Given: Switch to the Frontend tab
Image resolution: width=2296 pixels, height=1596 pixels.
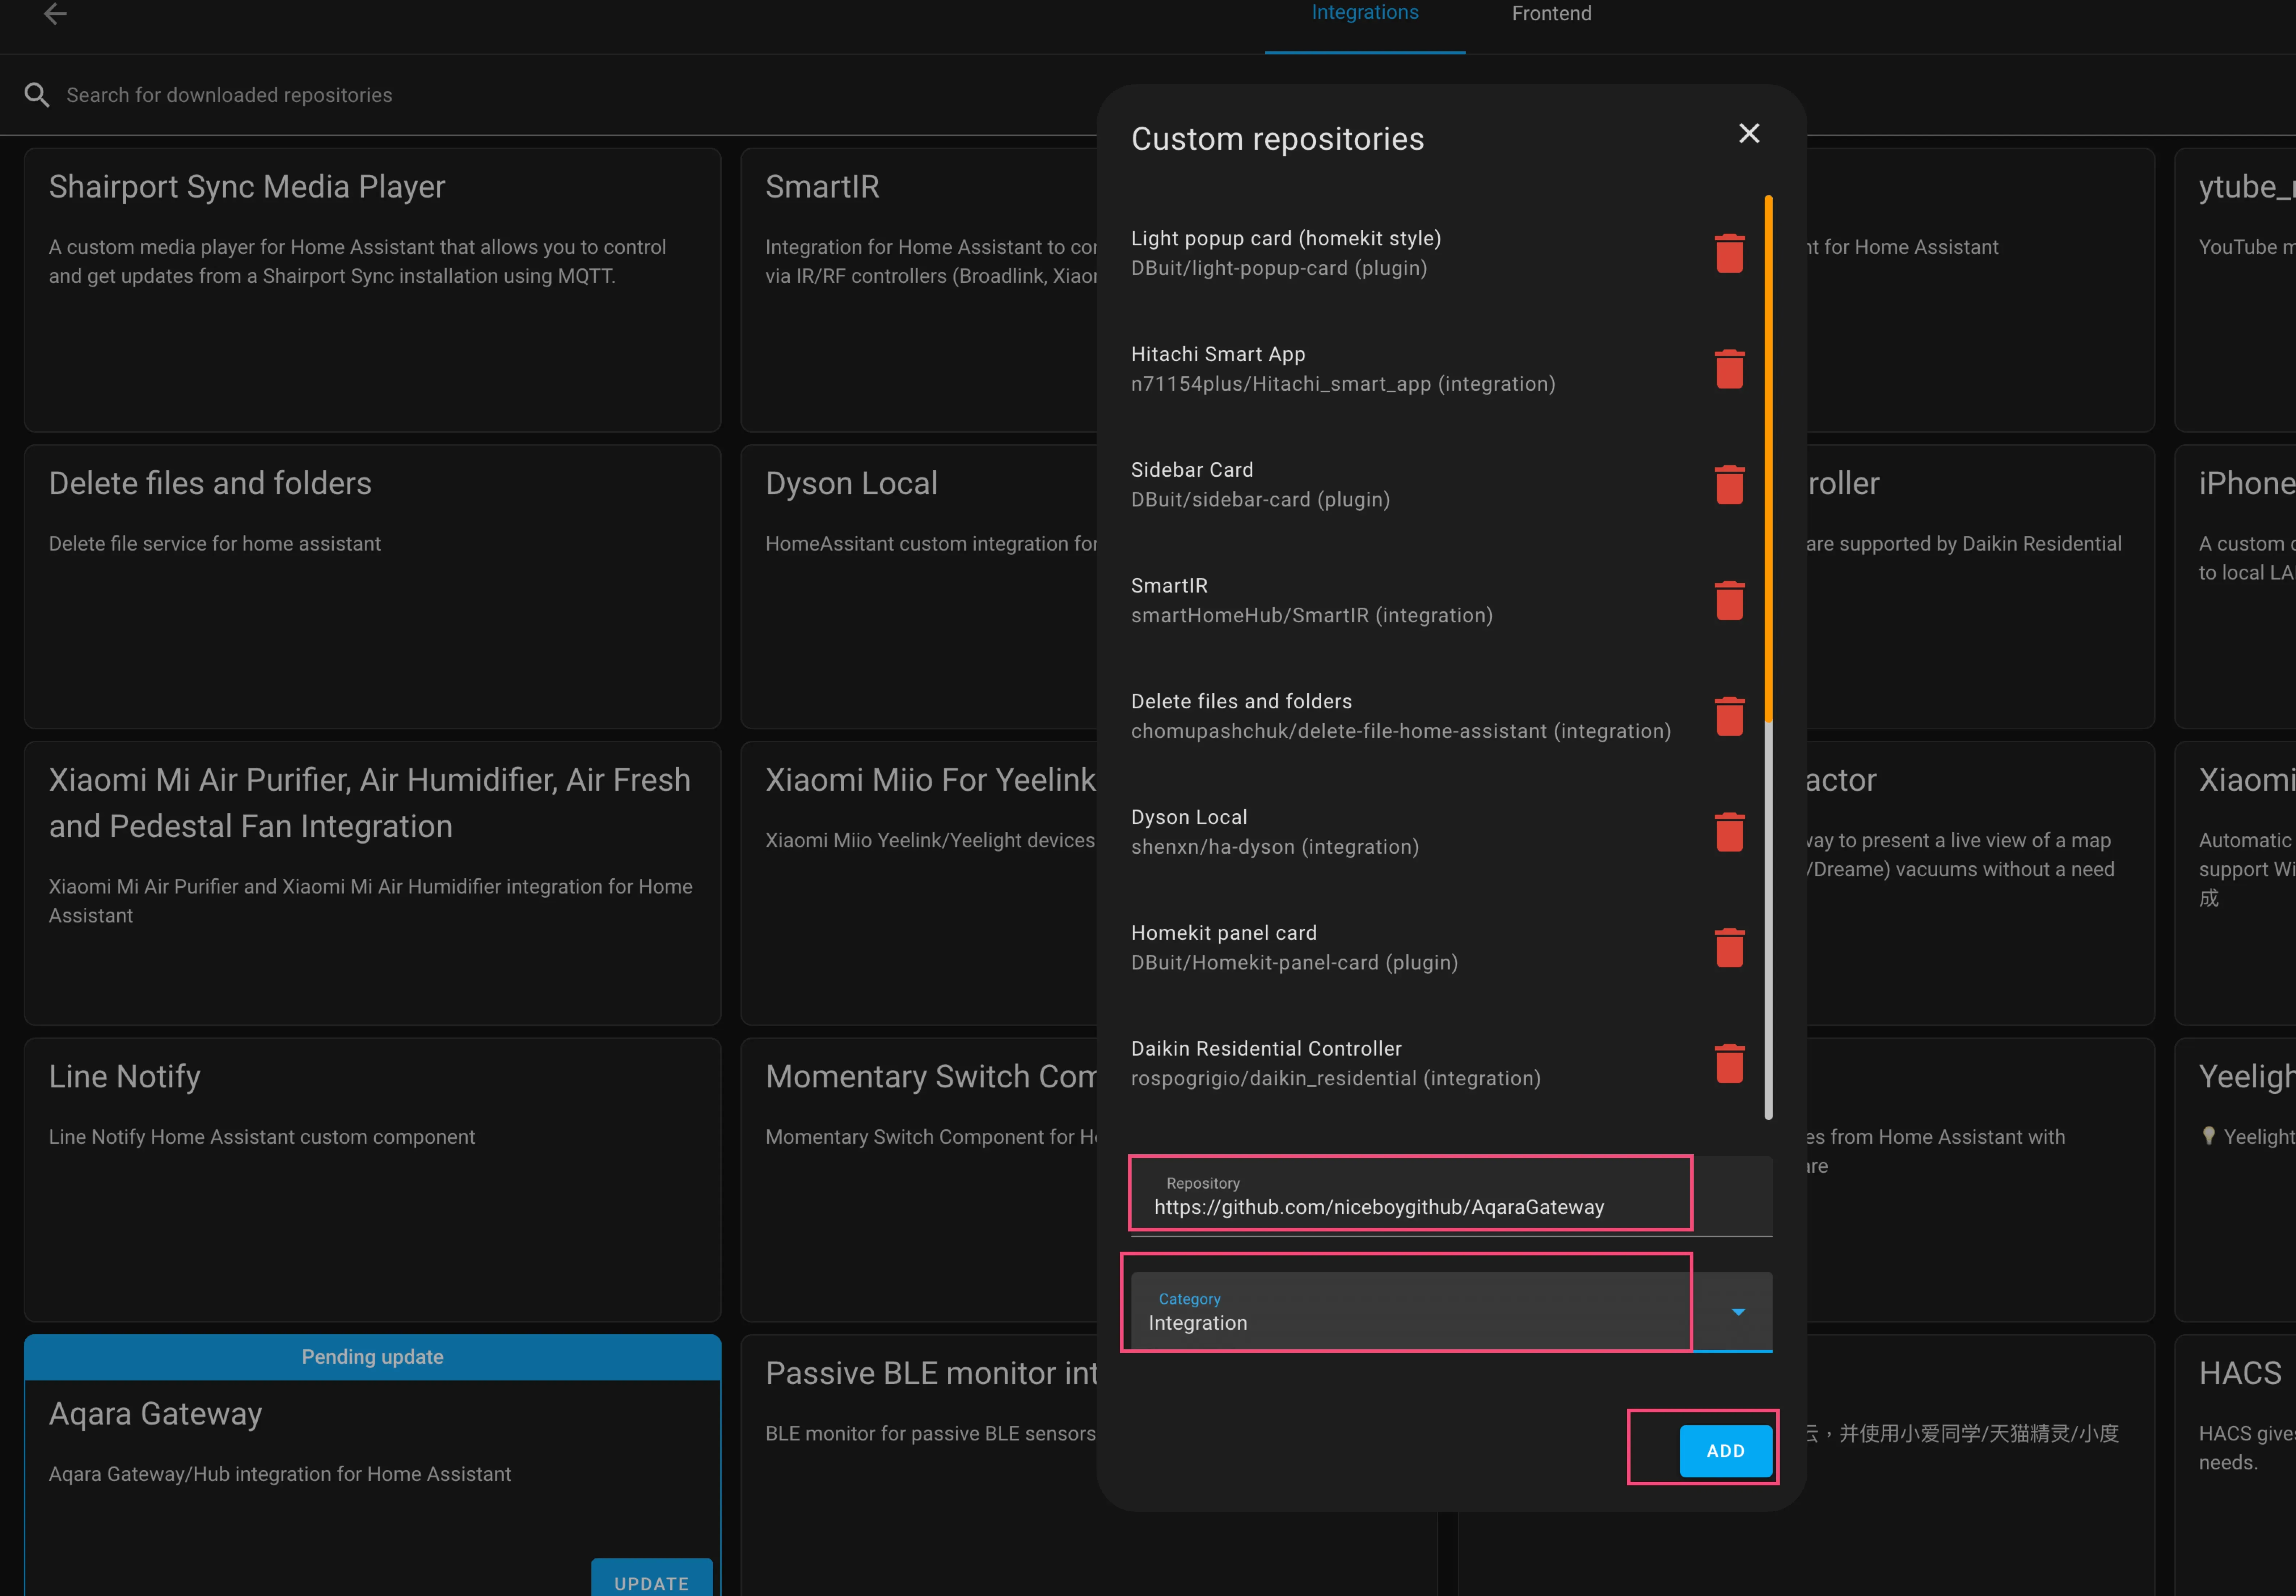Looking at the screenshot, I should (x=1551, y=14).
